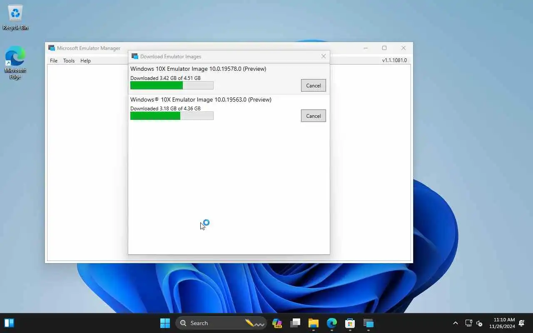Open the Widgets panel on the taskbar
The height and width of the screenshot is (333, 533).
click(9, 323)
